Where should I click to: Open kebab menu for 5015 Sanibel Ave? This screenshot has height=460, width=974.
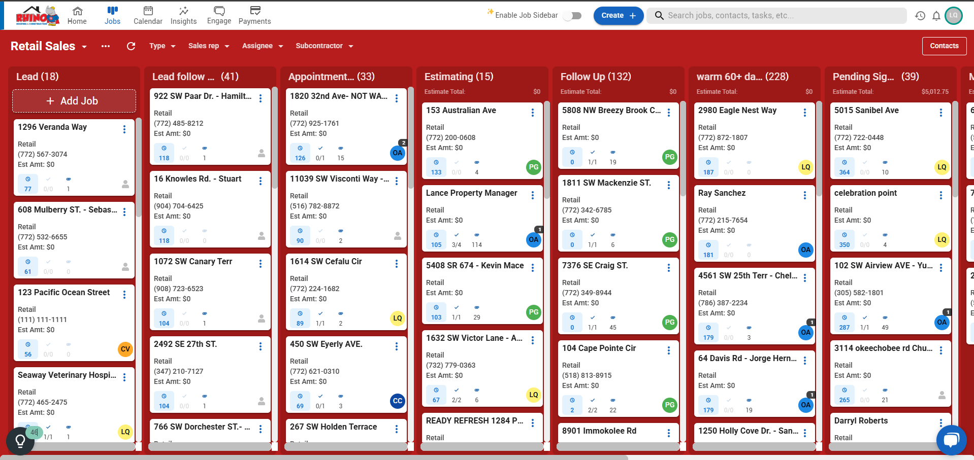tap(941, 113)
